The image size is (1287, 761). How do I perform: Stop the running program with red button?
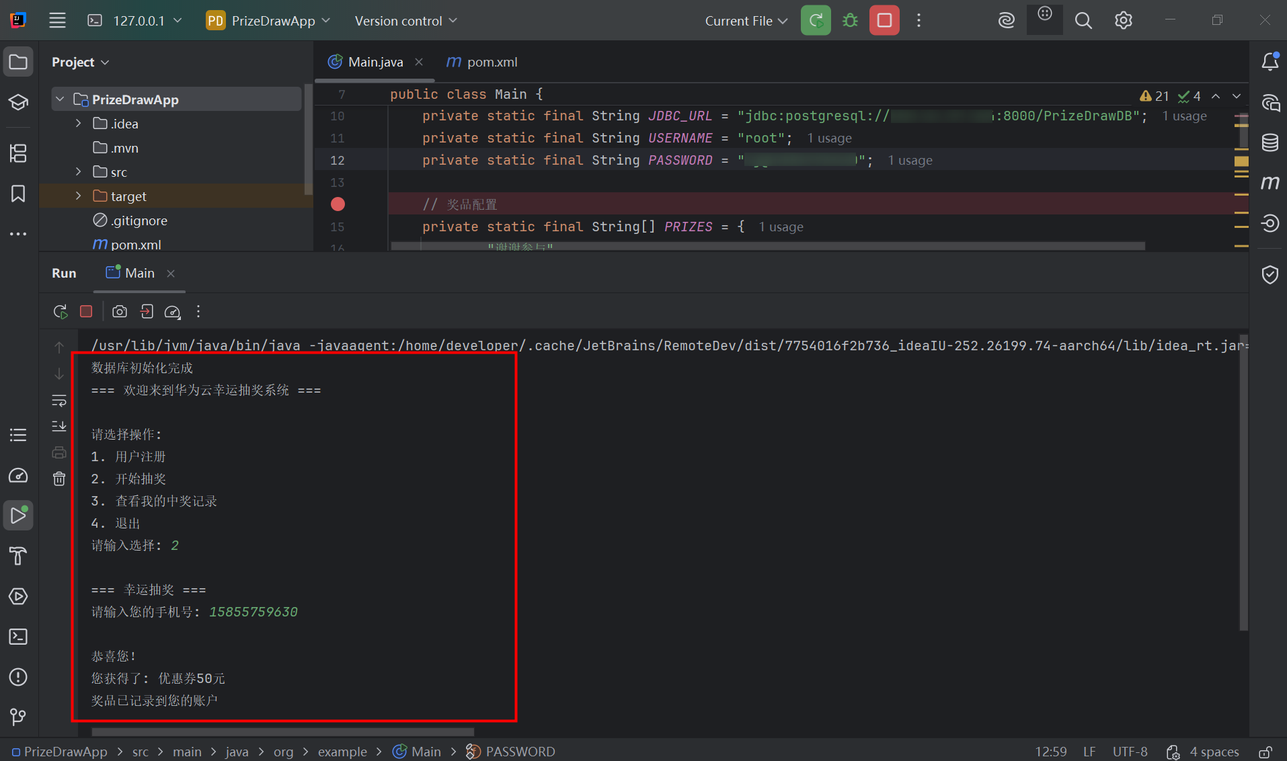[884, 21]
